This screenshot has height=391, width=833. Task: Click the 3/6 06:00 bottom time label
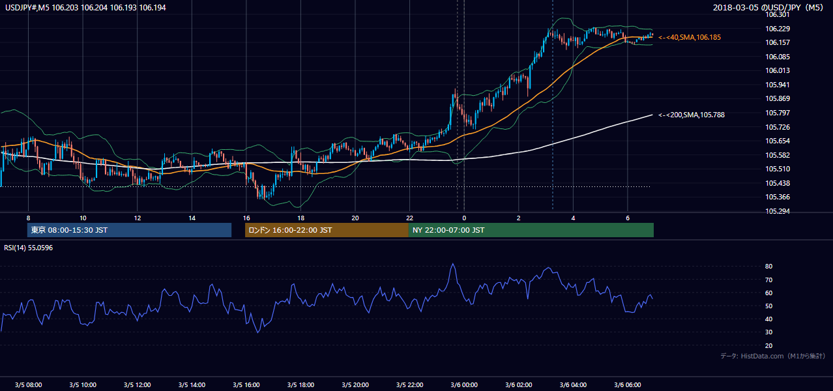click(x=627, y=385)
